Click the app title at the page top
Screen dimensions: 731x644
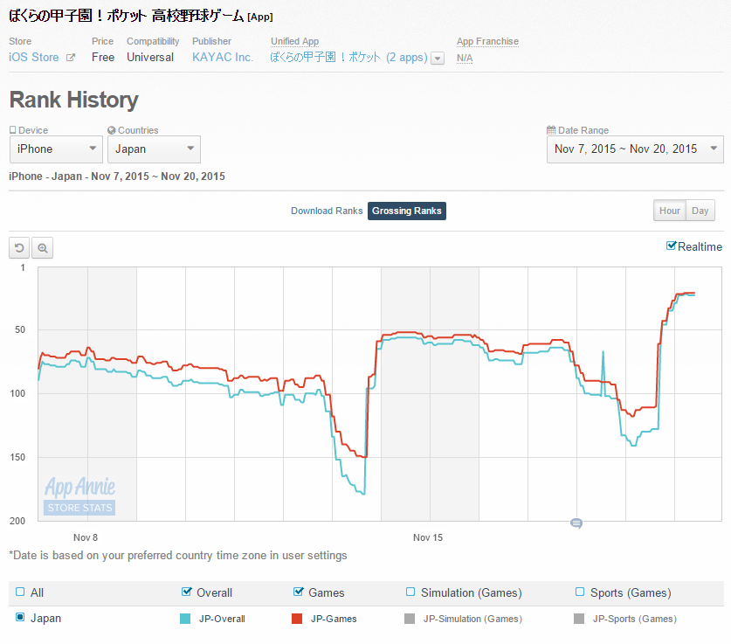(x=141, y=16)
